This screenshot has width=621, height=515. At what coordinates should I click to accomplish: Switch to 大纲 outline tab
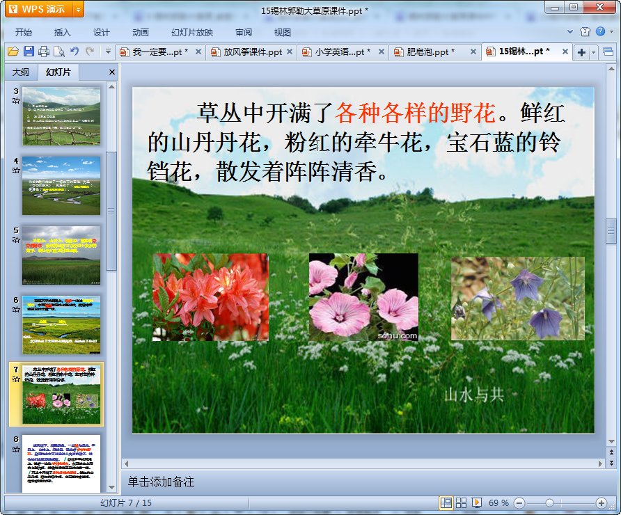pos(21,72)
